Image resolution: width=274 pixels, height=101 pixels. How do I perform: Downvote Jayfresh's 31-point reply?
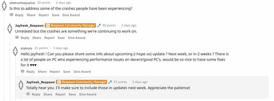point(21,88)
